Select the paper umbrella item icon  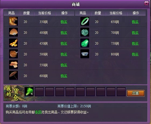click(13, 75)
